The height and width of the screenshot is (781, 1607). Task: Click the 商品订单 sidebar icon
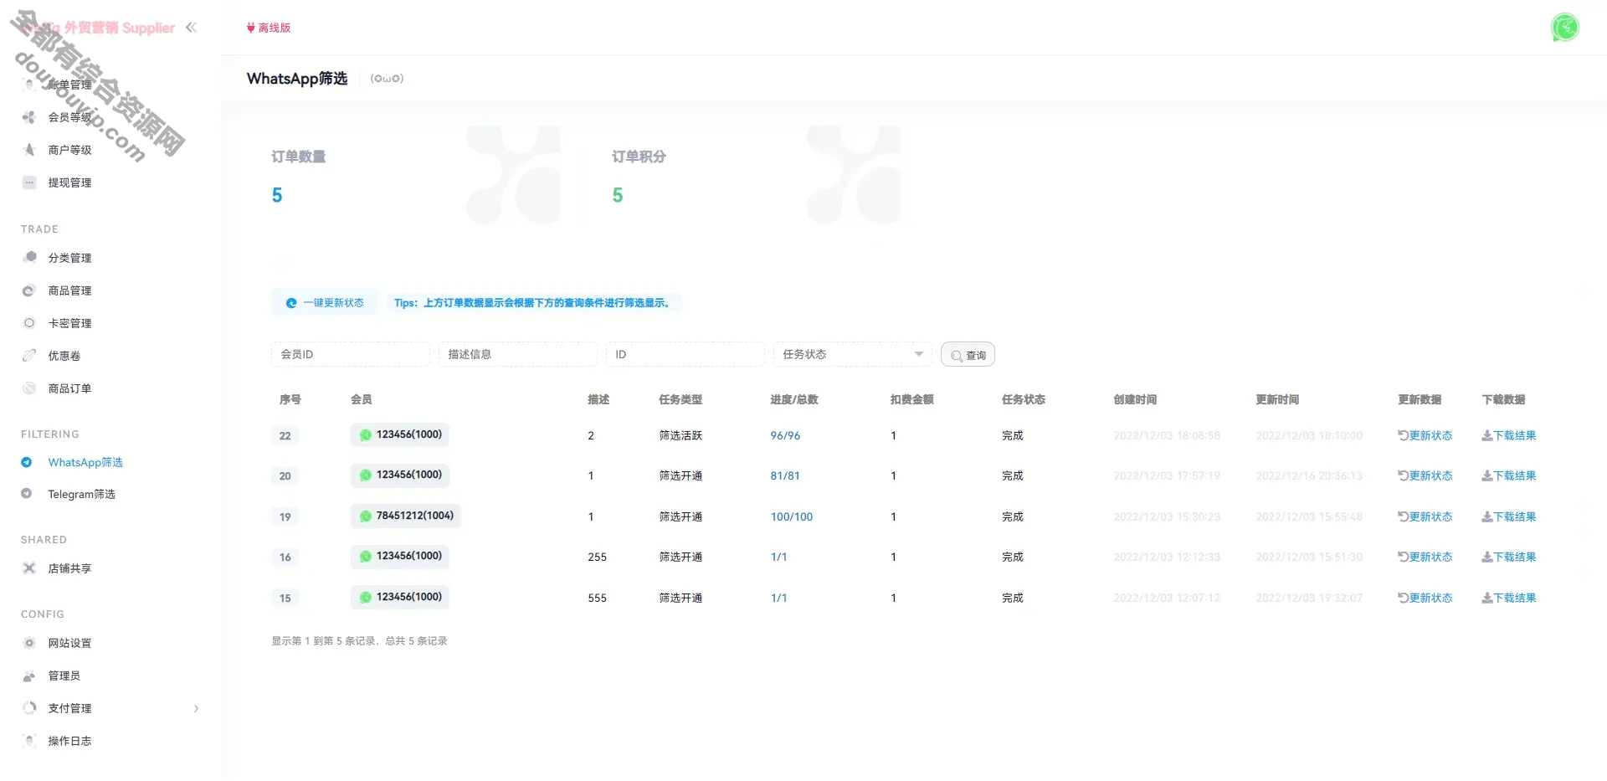(x=29, y=388)
